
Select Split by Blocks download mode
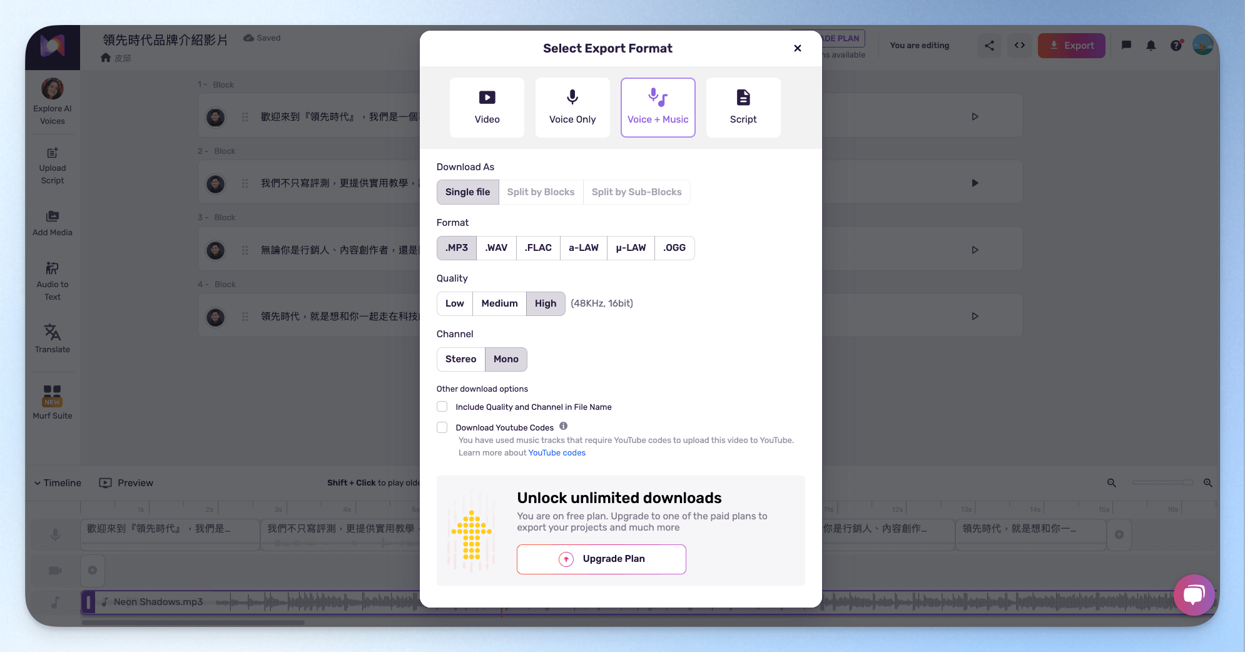(x=541, y=192)
